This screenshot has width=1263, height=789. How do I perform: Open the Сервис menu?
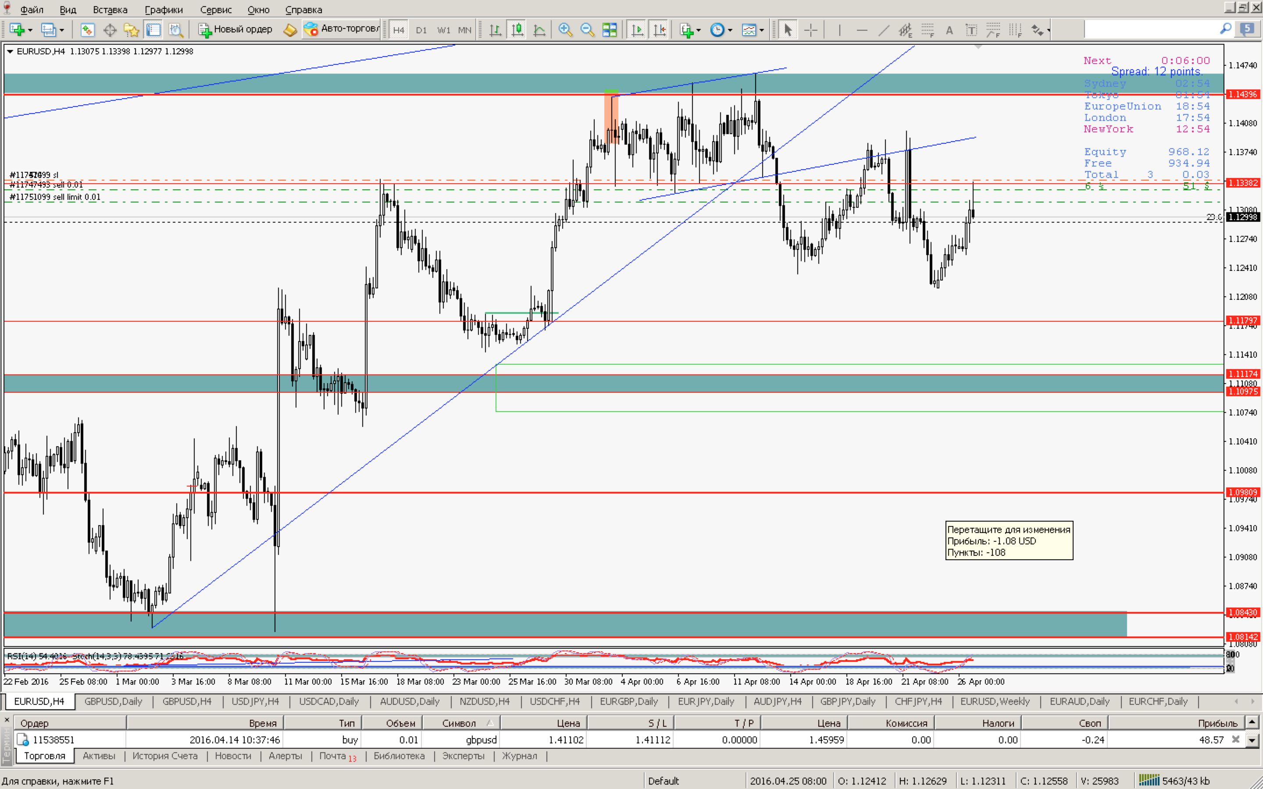click(x=216, y=9)
